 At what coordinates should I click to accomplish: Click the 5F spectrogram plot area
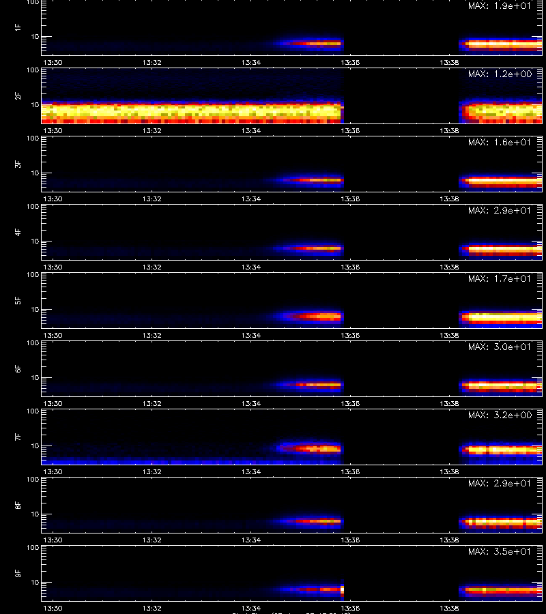click(292, 300)
